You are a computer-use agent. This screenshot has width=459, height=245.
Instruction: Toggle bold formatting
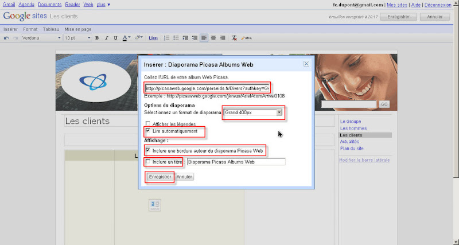97,38
